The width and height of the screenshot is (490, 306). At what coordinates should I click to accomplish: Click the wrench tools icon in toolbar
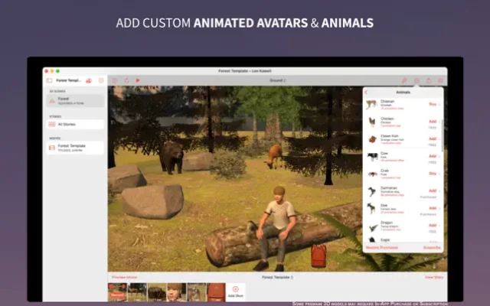coord(403,80)
